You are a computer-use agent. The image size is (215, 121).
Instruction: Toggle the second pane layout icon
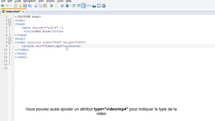79,6
